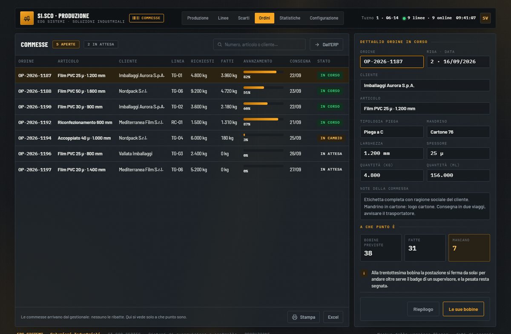511x334 pixels.
Task: Click the Mancano 7 card
Action: tap(469, 248)
